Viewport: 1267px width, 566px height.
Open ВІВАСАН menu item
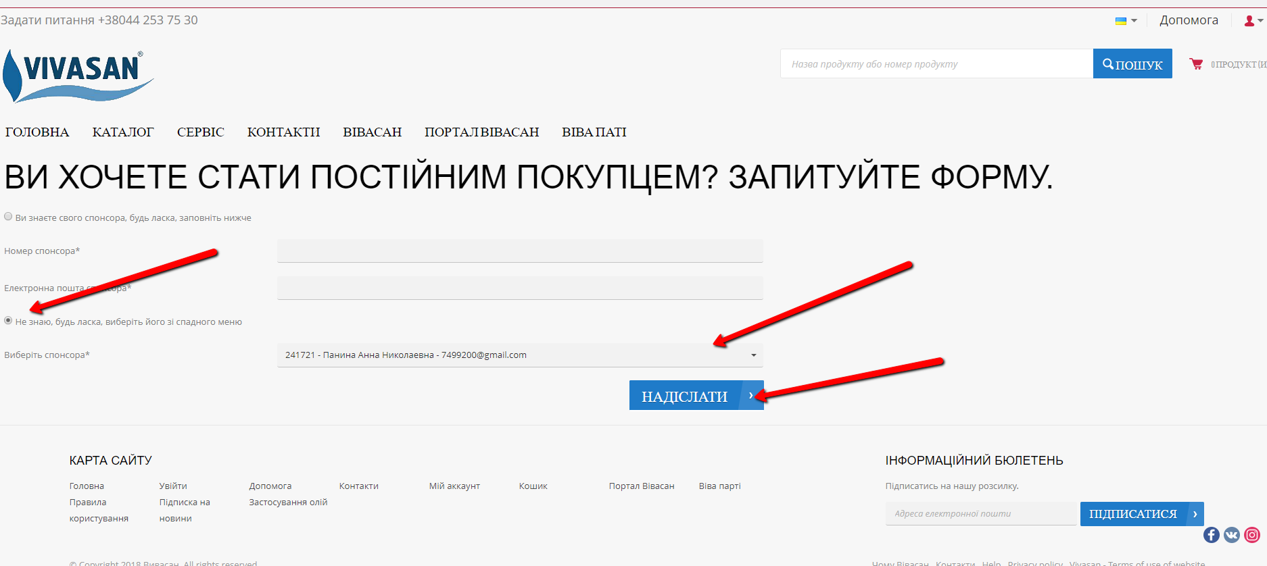[373, 132]
